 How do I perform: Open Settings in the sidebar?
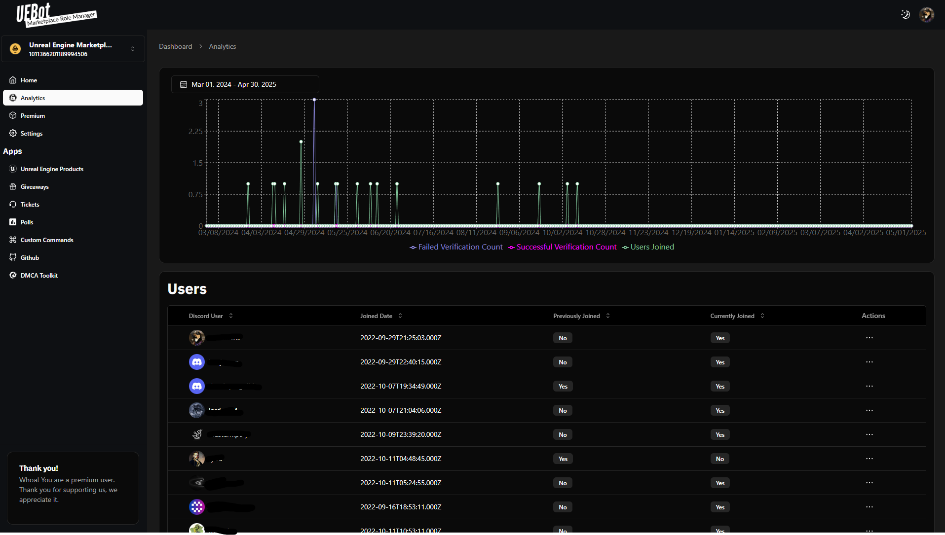coord(73,133)
